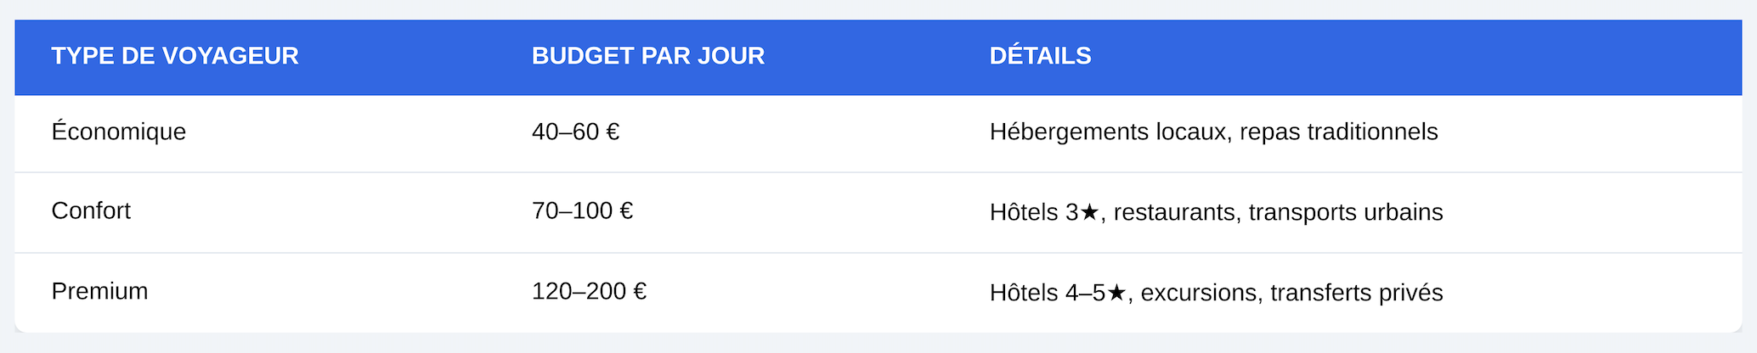Click the euro sign in Premium budget

pyautogui.click(x=640, y=292)
